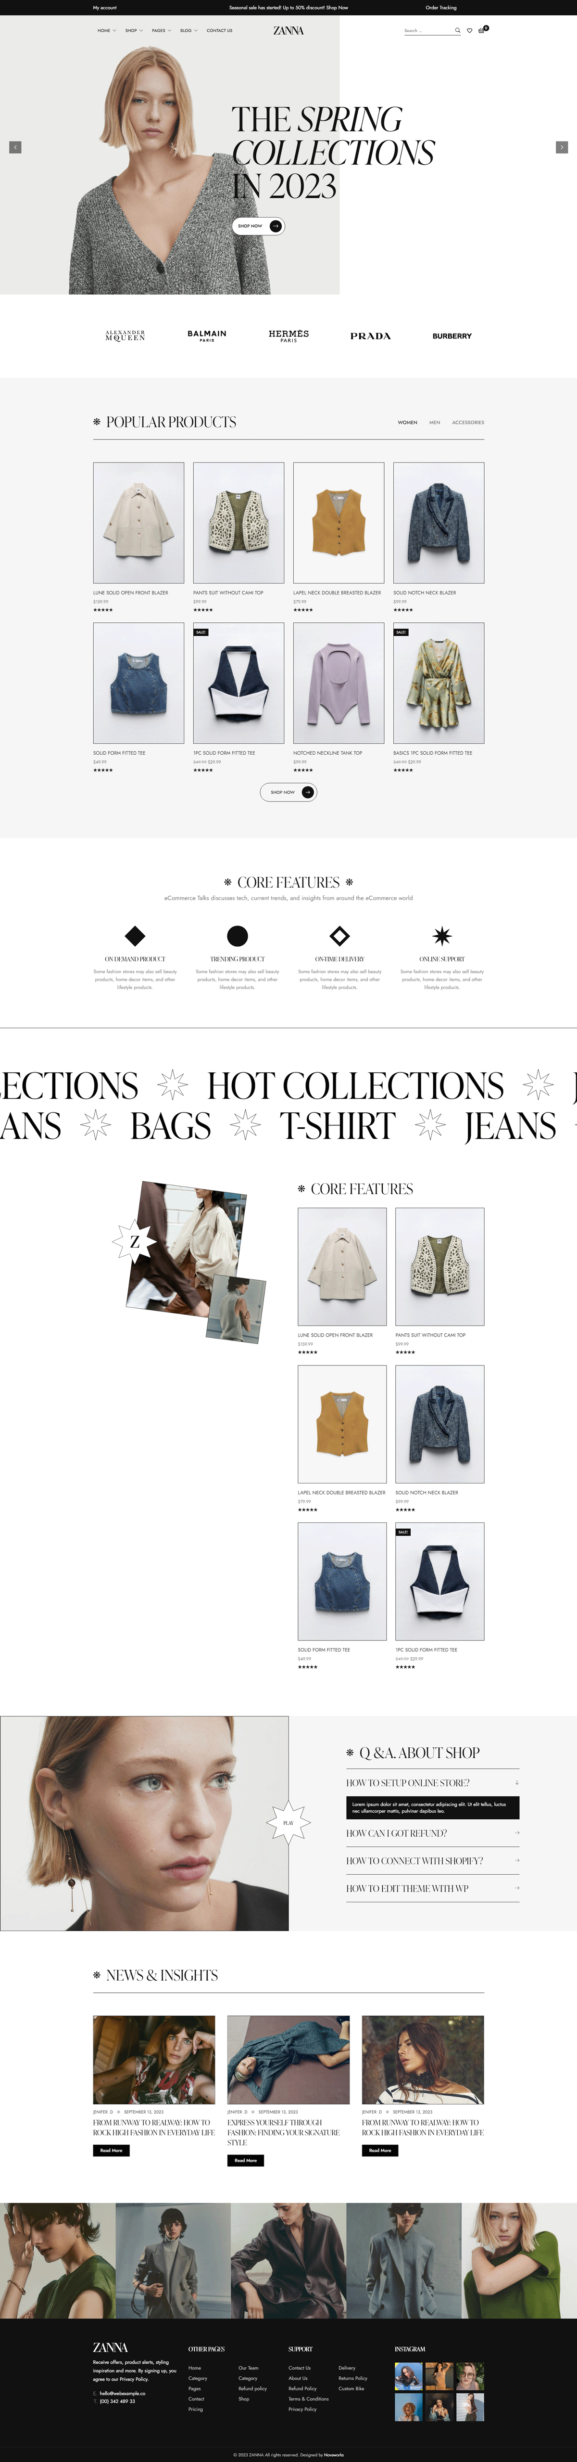This screenshot has height=2462, width=577.
Task: Advance to next hero slide arrow
Action: pos(562,147)
